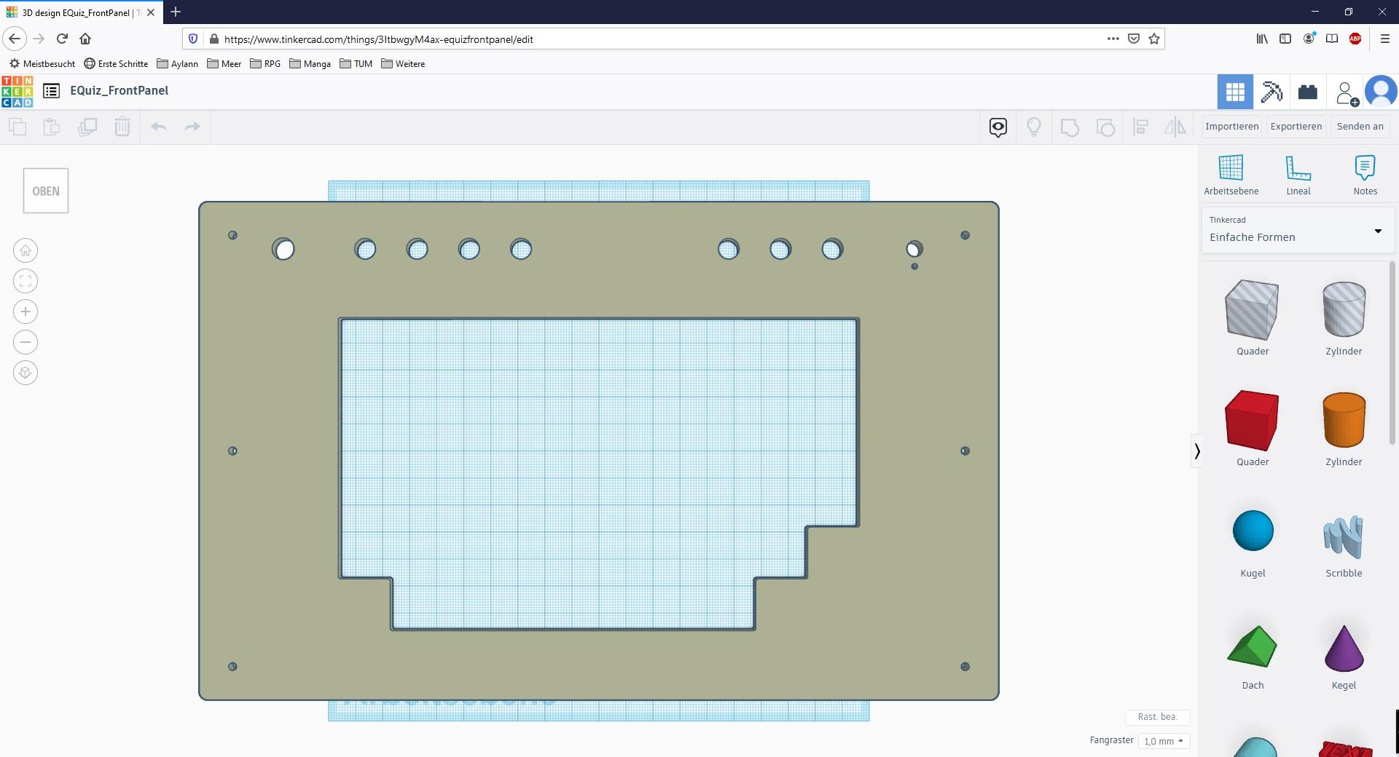
Task: Invite a collaborator via add-person icon
Action: 1347,93
